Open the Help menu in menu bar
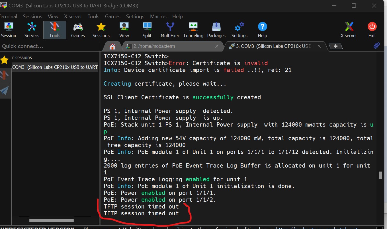Viewport: 387px width, 229px height. (177, 16)
